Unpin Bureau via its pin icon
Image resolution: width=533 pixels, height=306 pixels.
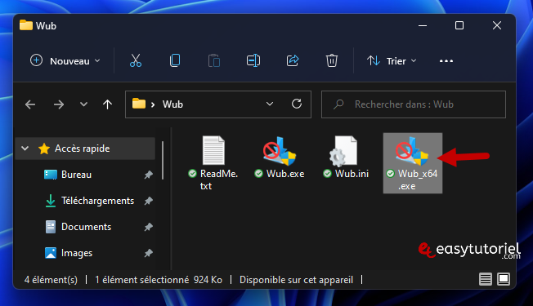[148, 175]
